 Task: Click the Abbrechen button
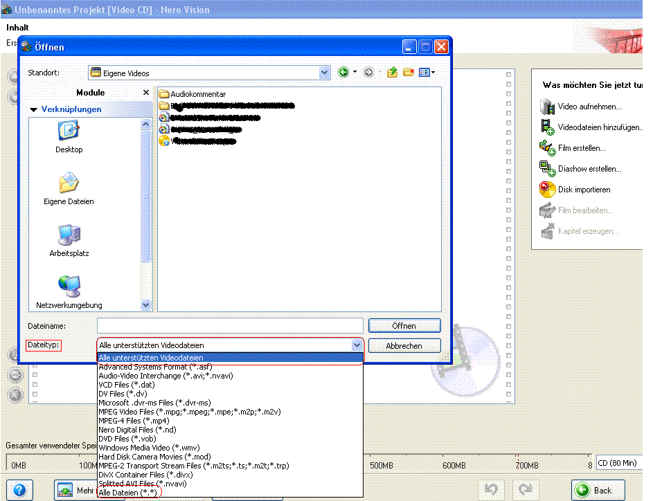pyautogui.click(x=404, y=346)
